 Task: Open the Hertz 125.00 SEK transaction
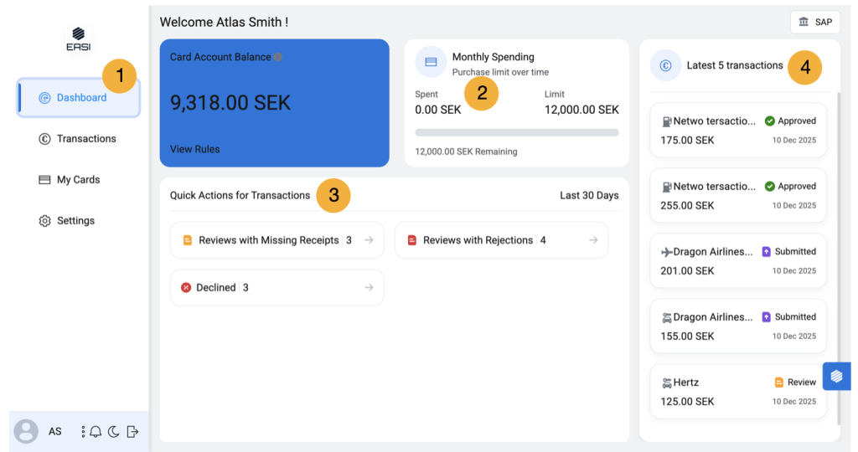[738, 392]
